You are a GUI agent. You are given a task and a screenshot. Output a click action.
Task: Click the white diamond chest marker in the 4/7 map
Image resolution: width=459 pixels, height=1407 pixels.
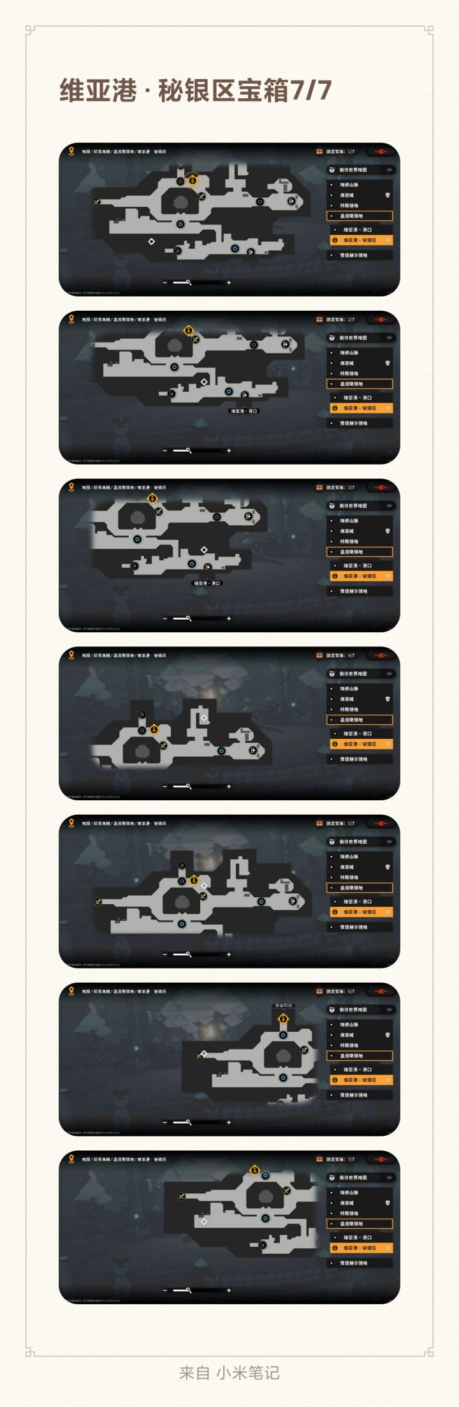tap(204, 718)
